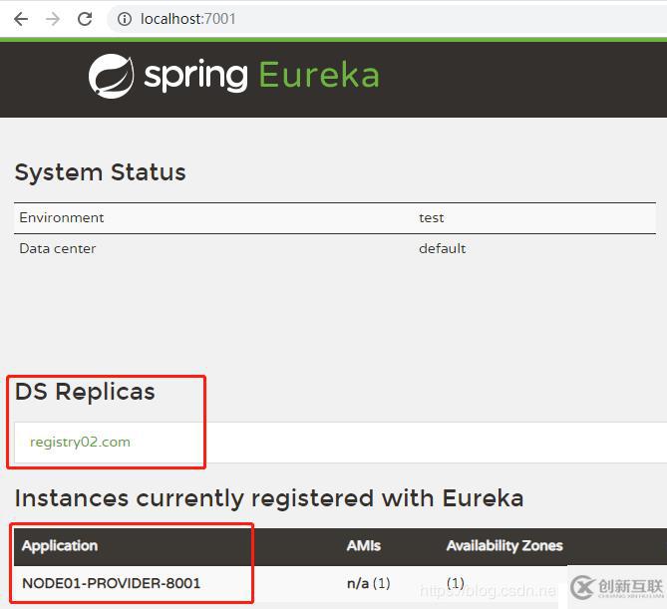Click the Instances currently registered heading

(x=268, y=497)
